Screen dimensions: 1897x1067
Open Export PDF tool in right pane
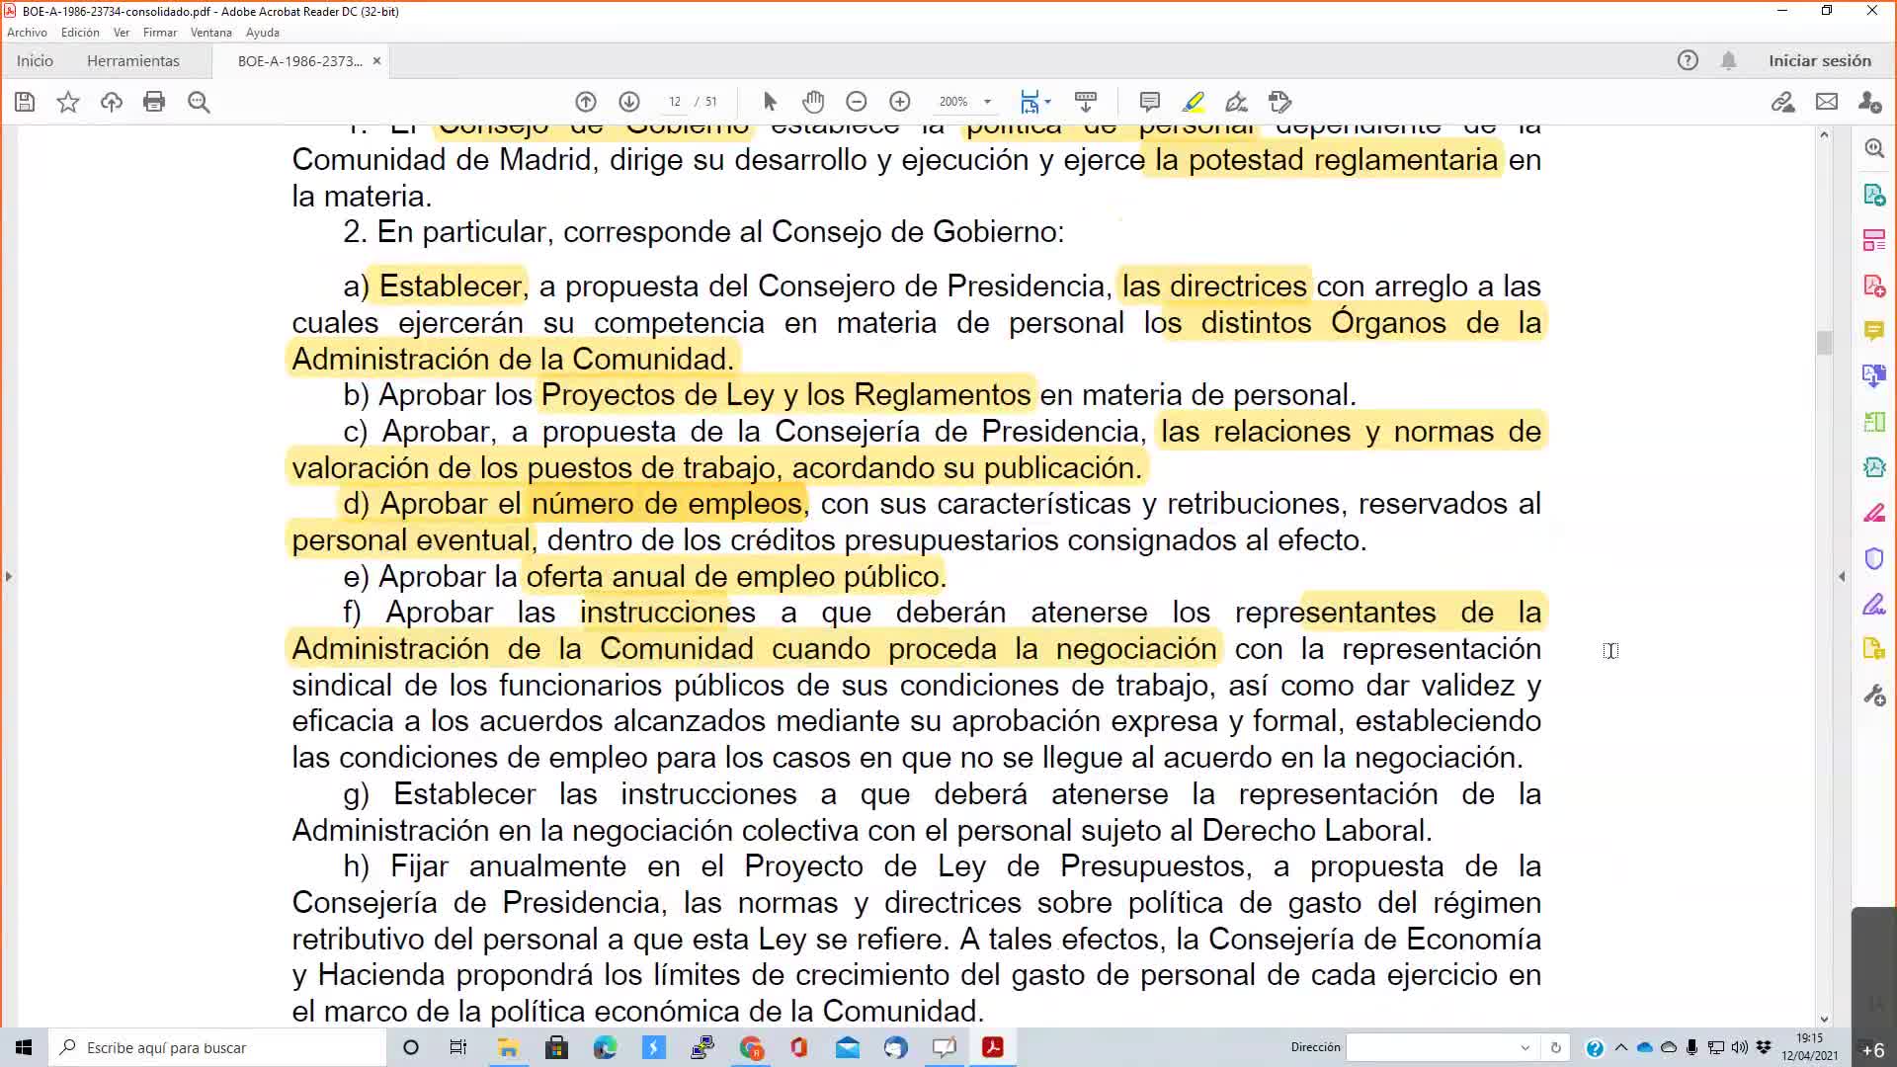tap(1874, 195)
